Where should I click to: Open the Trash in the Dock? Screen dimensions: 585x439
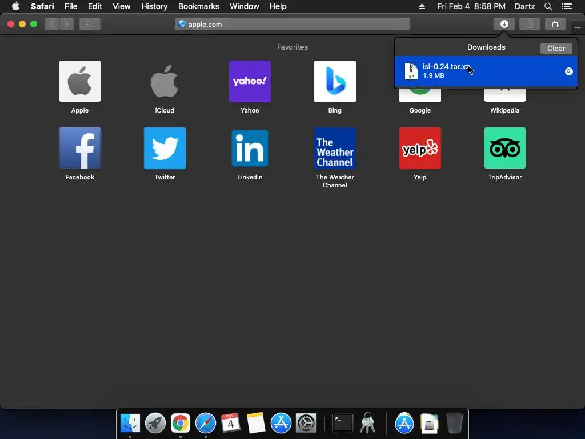[x=454, y=424]
